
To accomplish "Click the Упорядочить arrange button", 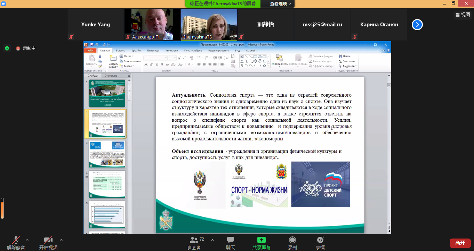I will [280, 61].
